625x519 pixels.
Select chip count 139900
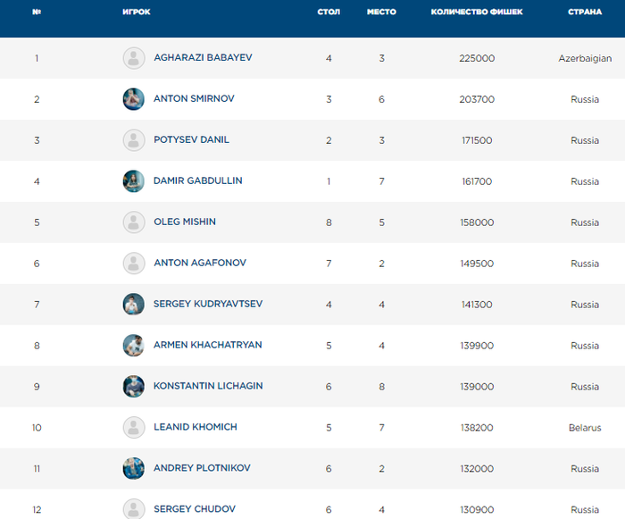pos(477,346)
